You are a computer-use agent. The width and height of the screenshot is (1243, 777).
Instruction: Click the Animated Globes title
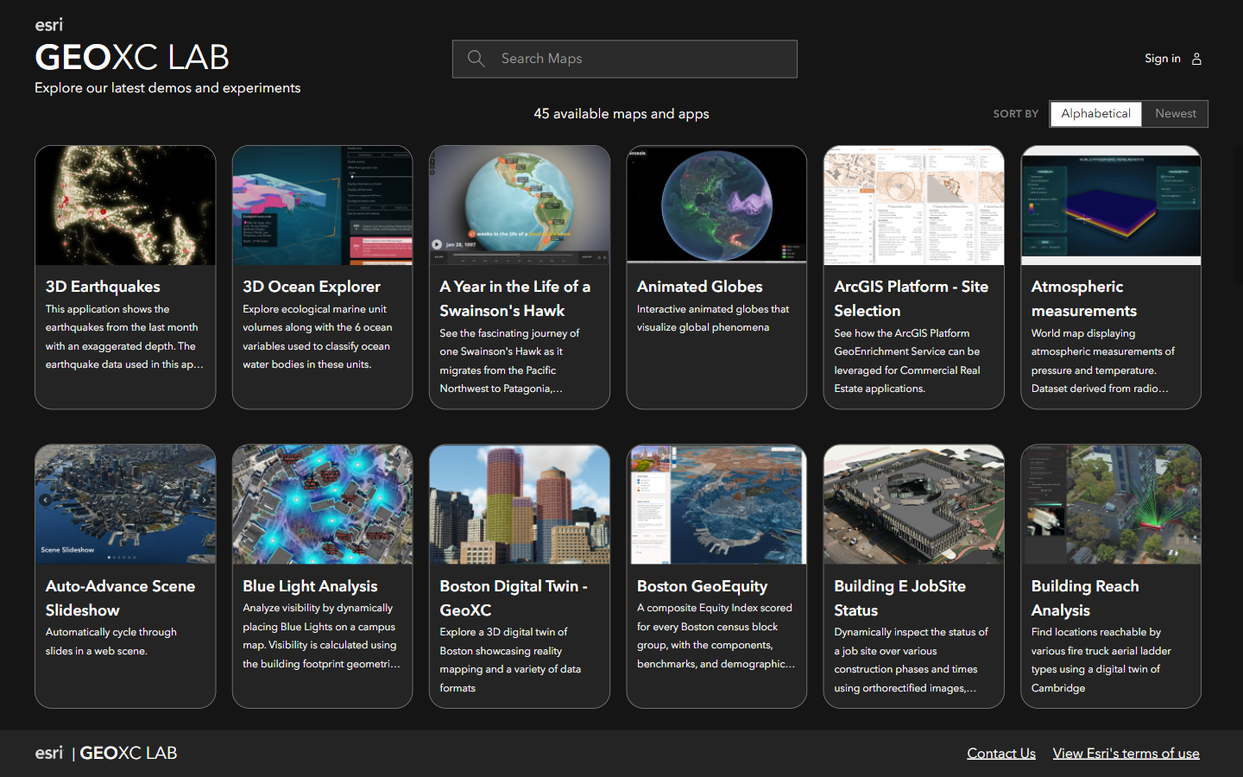[700, 287]
